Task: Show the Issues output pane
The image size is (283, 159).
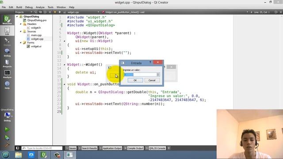Action: (71, 148)
